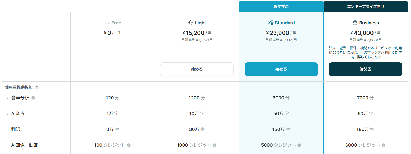Click the Standard plan rocket icon
This screenshot has width=411, height=154.
[x=270, y=23]
